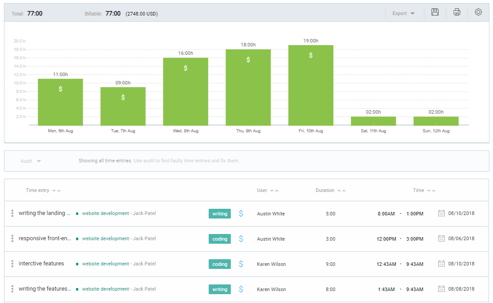Toggle billable dollar sign on interctive features
Screen dimensions: 493x303
[241, 264]
